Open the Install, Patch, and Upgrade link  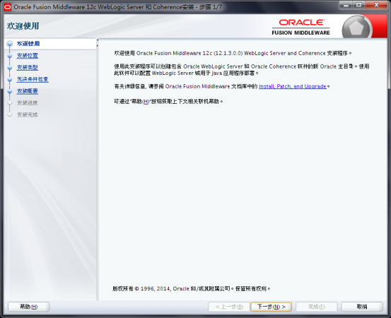click(293, 86)
